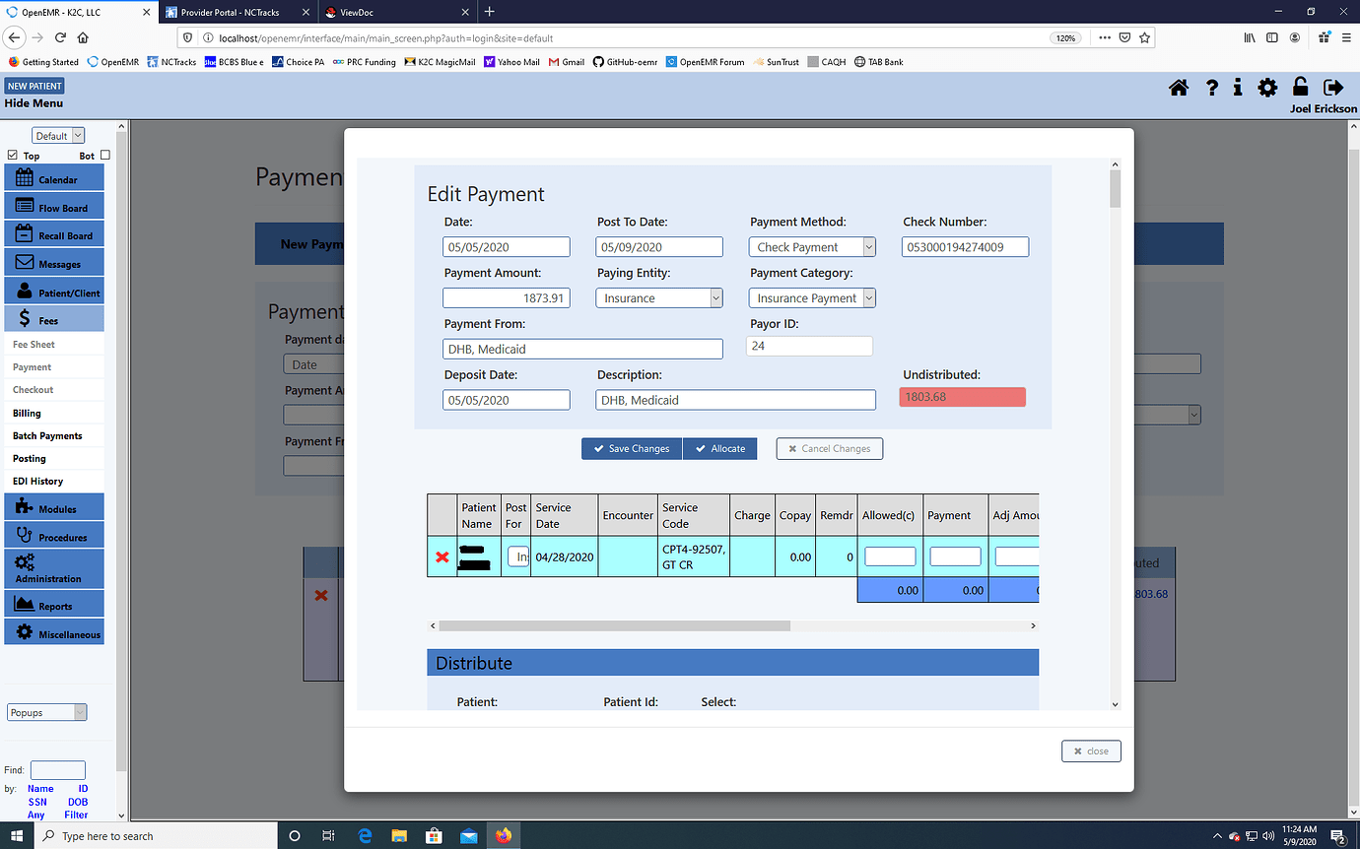Image resolution: width=1360 pixels, height=849 pixels.
Task: Open the Patient/Client section
Action: (54, 291)
